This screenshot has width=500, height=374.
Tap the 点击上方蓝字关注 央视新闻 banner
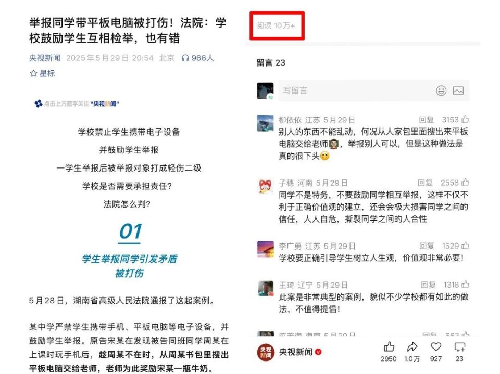(x=77, y=104)
